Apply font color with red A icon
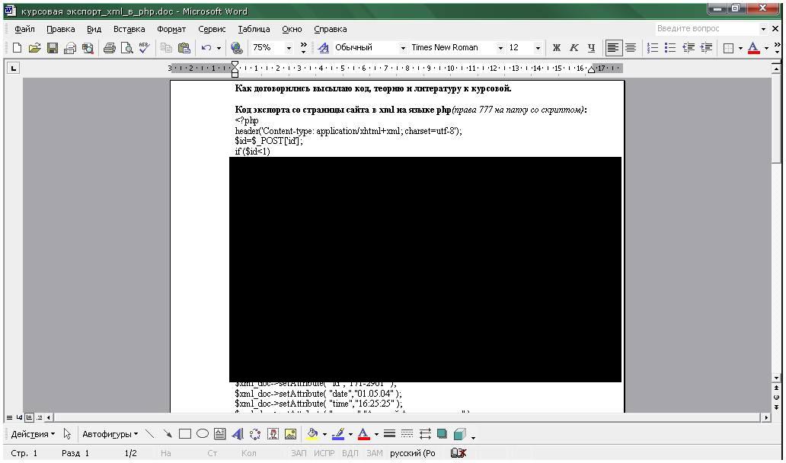The width and height of the screenshot is (786, 463). 753,48
